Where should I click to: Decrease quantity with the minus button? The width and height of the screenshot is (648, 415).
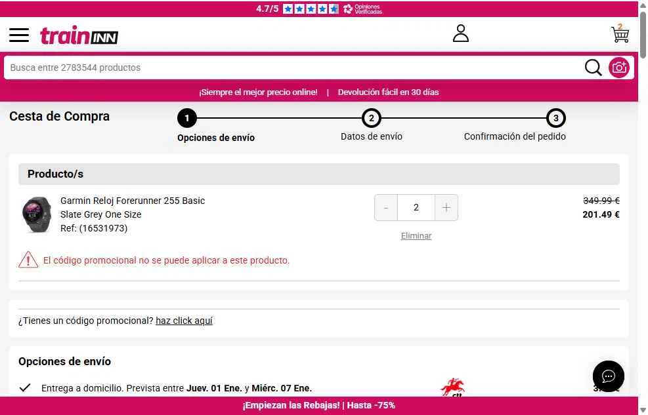point(385,207)
